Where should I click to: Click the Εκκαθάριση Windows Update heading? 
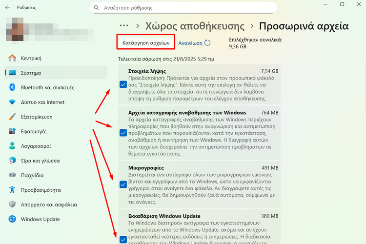tap(164, 216)
